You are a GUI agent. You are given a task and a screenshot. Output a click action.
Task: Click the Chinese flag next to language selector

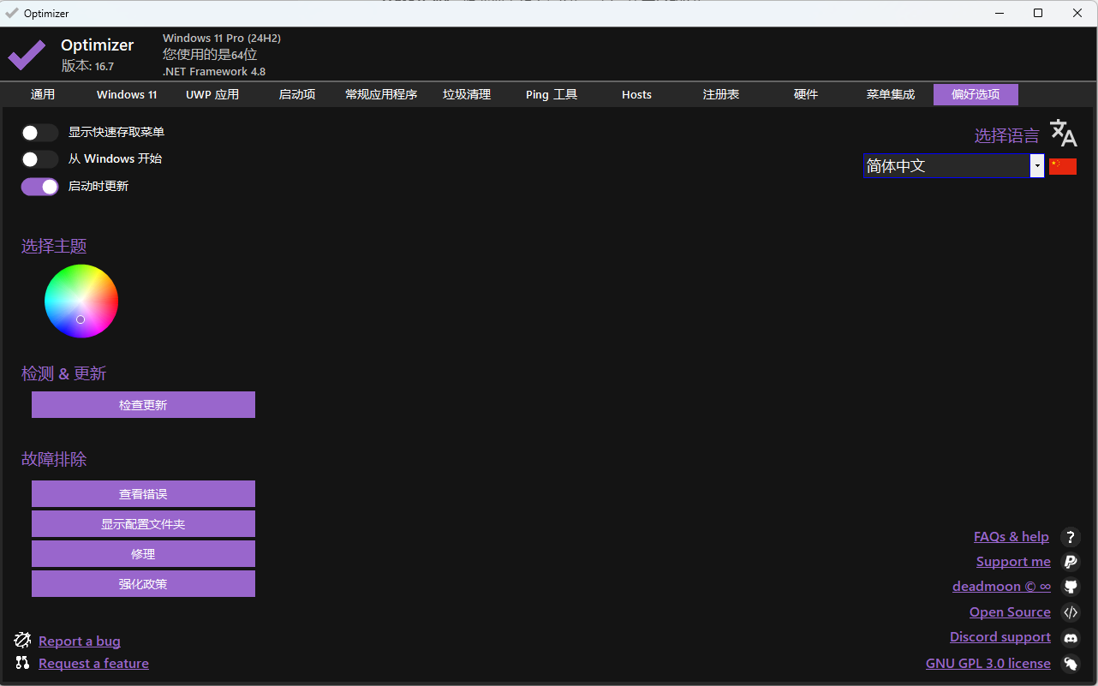[x=1063, y=165]
